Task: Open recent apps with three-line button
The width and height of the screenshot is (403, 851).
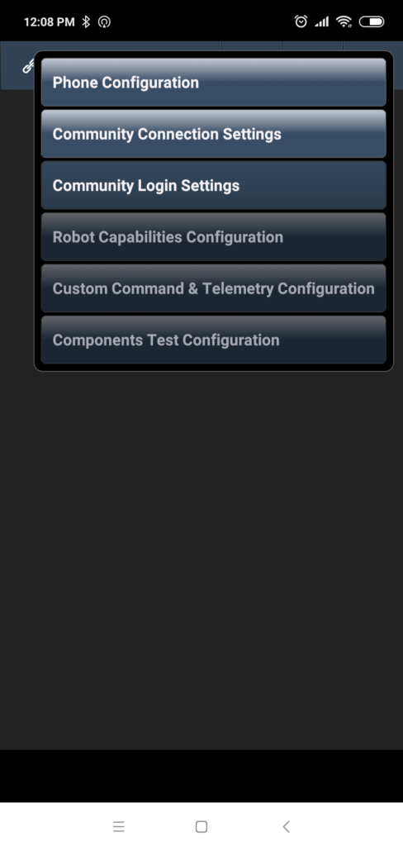Action: pyautogui.click(x=119, y=826)
